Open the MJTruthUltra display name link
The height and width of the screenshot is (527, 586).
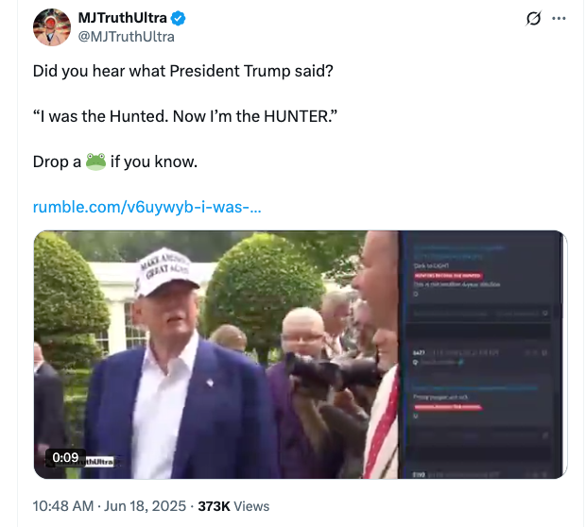click(x=123, y=19)
